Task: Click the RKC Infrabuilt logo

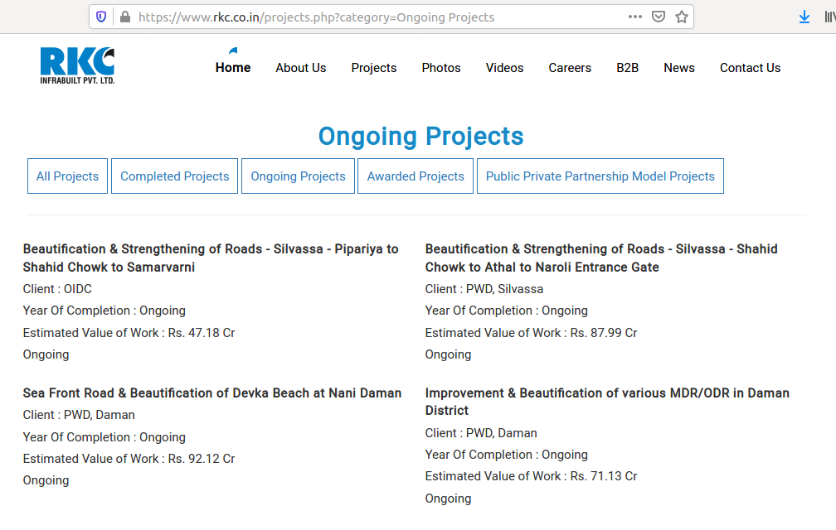Action: 77,65
